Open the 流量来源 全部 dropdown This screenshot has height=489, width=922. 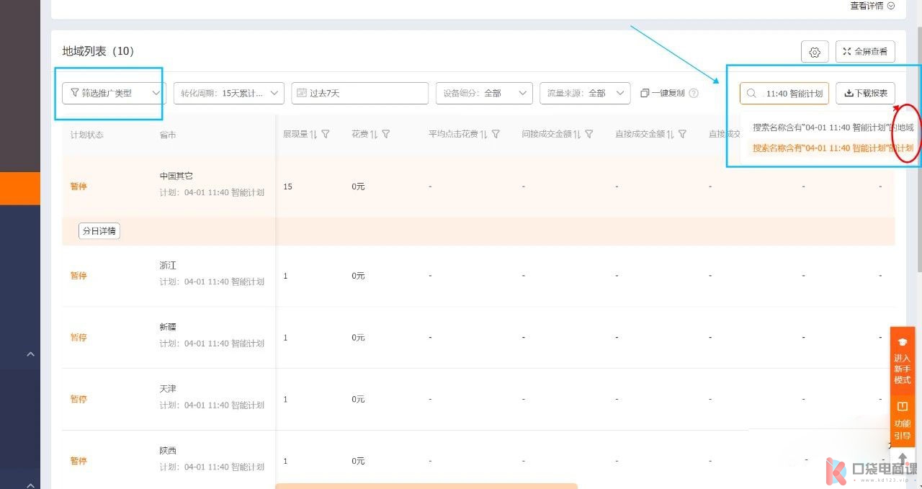584,93
